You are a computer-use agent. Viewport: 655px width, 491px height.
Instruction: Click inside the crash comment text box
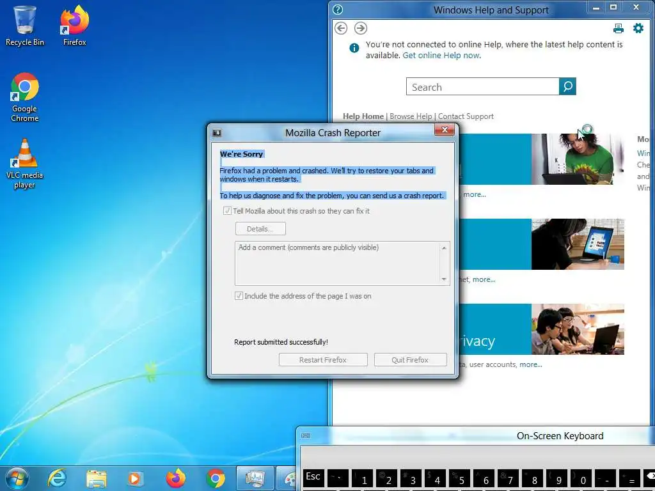tap(338, 263)
